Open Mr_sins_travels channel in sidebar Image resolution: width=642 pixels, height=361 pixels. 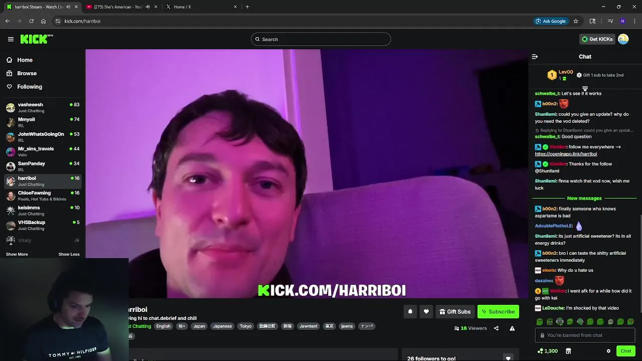[43, 151]
